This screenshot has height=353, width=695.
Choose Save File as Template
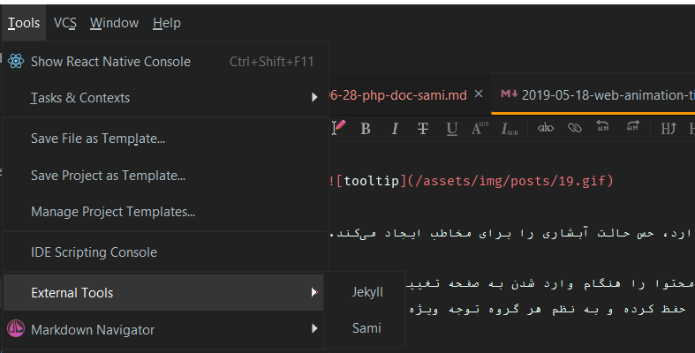98,139
